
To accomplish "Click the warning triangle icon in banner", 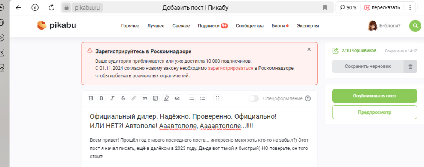I will point(90,51).
